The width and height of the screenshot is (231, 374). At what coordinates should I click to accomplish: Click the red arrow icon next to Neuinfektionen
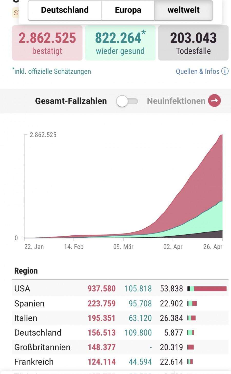pyautogui.click(x=214, y=100)
